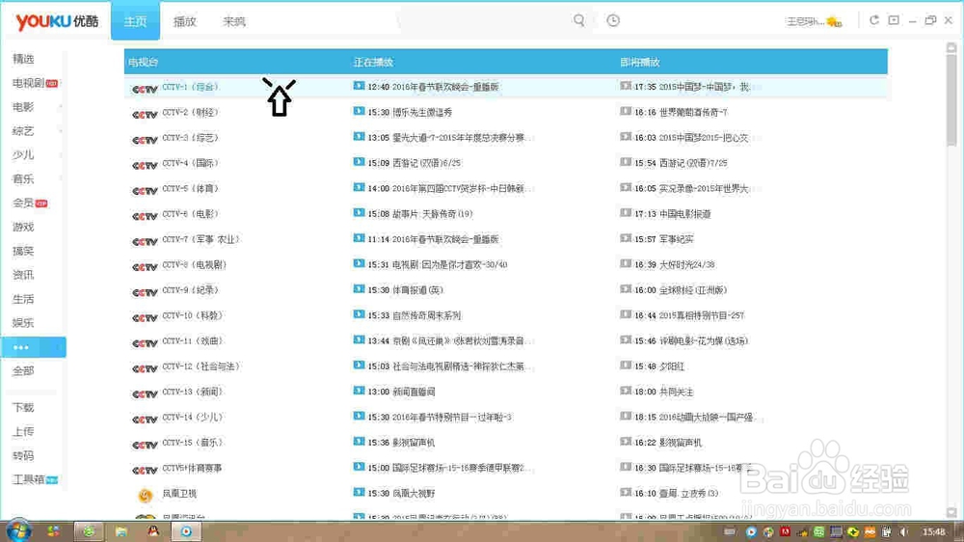Click the CCTV-13 (新闻) channel

[193, 392]
